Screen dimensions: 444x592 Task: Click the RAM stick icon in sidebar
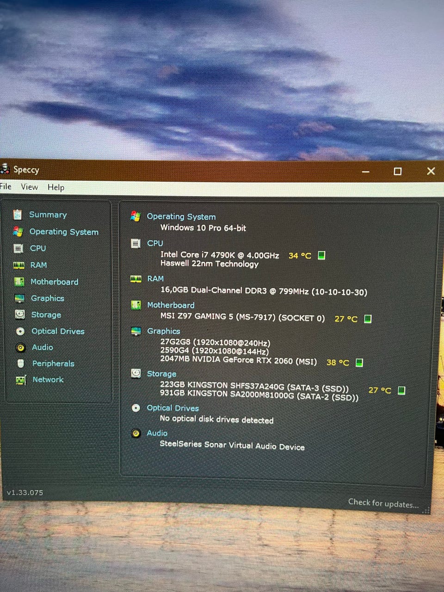pos(19,265)
